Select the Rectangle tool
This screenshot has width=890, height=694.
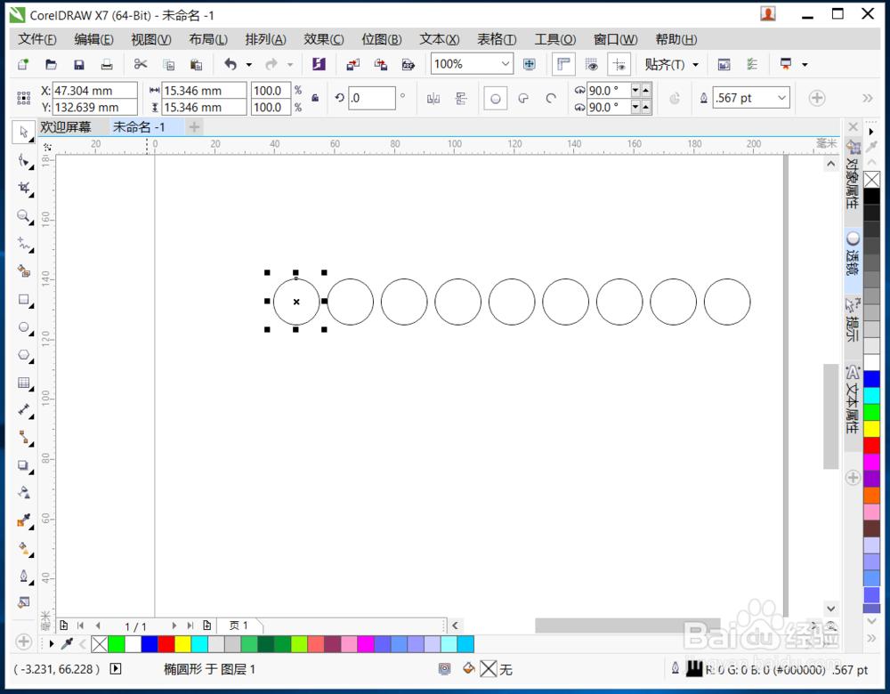coord(23,299)
